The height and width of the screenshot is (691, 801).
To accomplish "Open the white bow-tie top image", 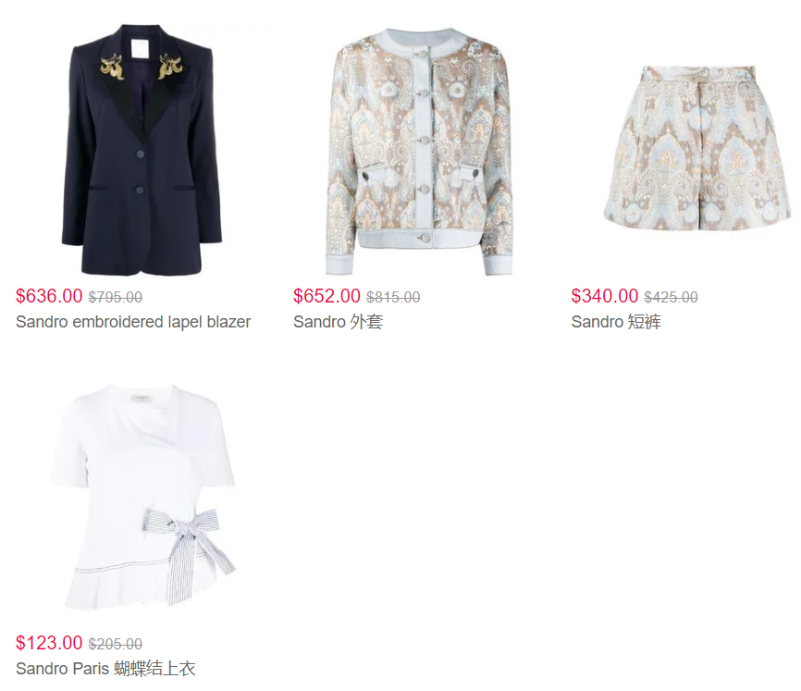I will coord(143,497).
